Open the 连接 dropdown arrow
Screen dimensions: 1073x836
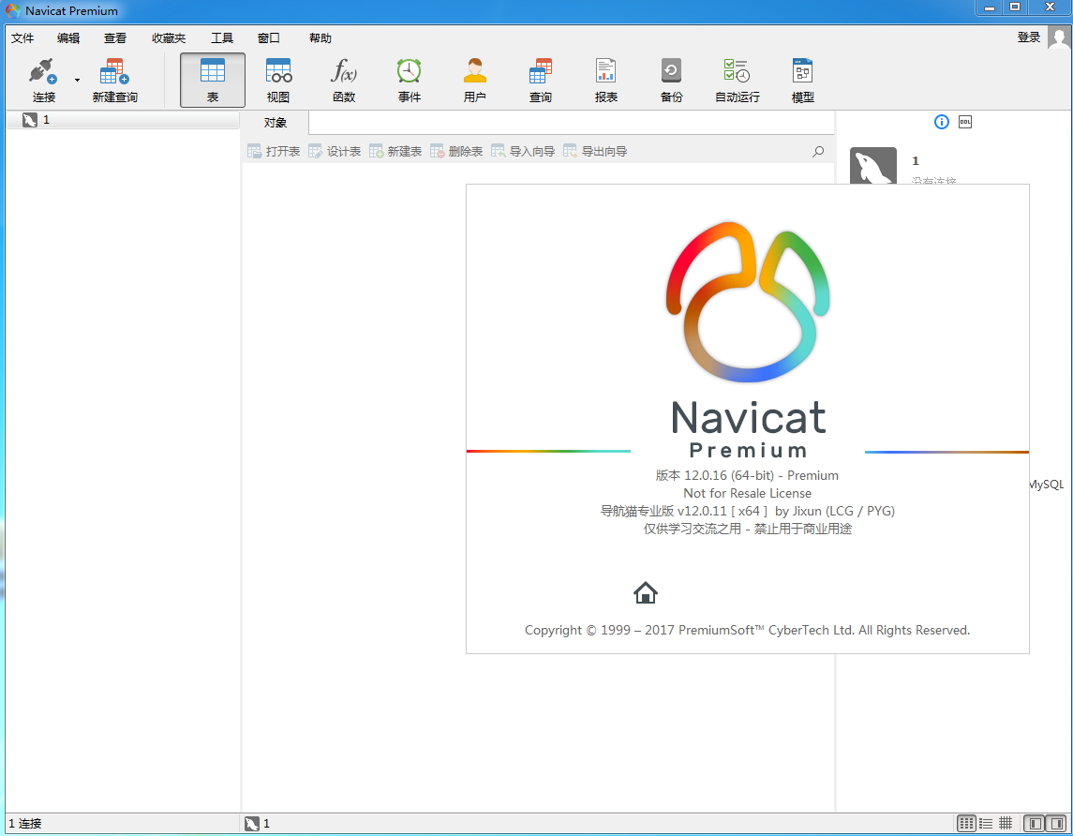click(78, 80)
